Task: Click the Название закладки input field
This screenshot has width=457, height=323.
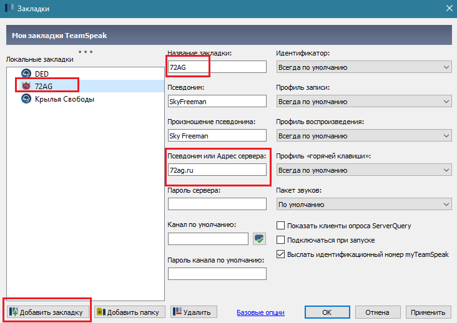Action: point(217,67)
